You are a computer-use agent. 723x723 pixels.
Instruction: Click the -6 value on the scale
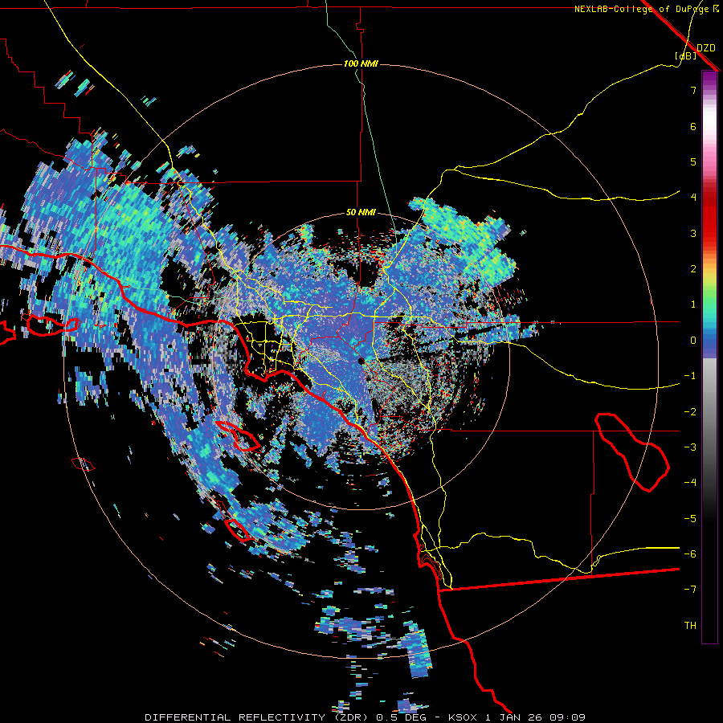point(690,553)
